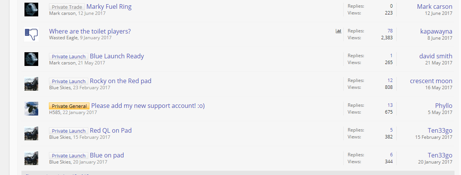Viewport: 461px width, 175px height.
Task: View last poster kapawayna's profile
Action: (x=436, y=31)
